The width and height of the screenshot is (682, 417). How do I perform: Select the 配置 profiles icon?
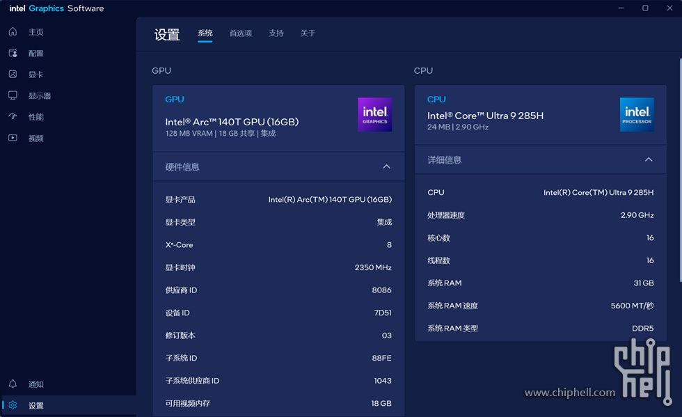[x=13, y=53]
